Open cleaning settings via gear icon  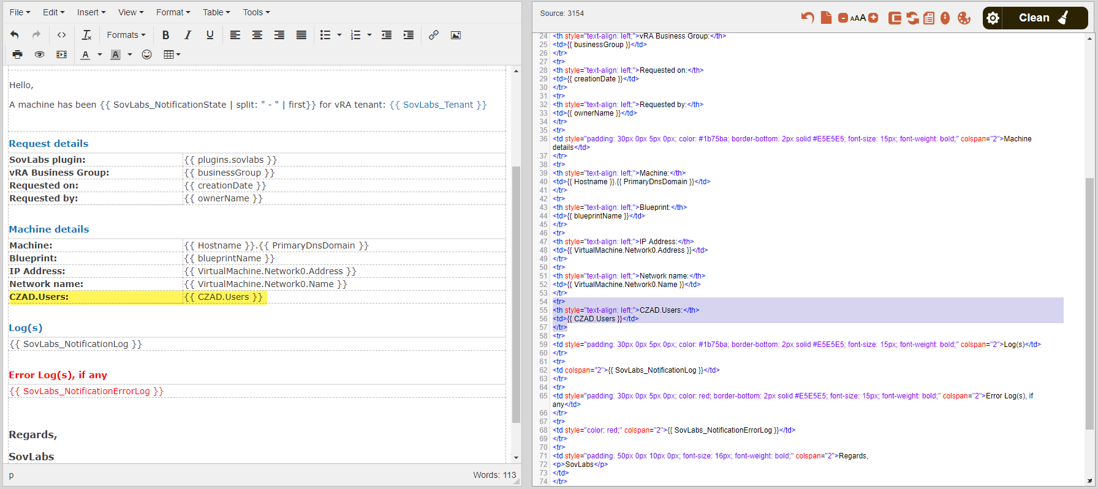pyautogui.click(x=993, y=18)
